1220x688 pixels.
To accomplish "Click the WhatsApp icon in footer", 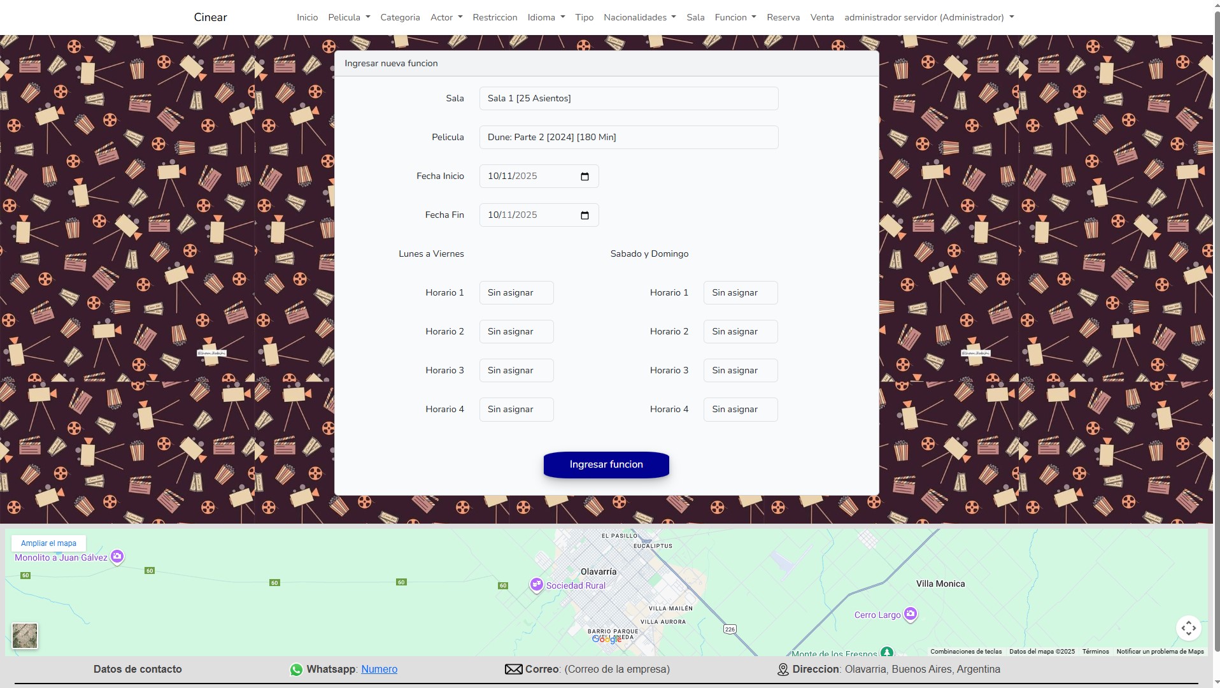I will click(296, 670).
